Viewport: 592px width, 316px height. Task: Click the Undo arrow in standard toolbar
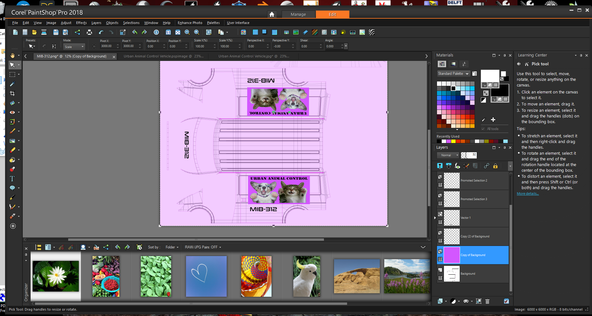(101, 32)
